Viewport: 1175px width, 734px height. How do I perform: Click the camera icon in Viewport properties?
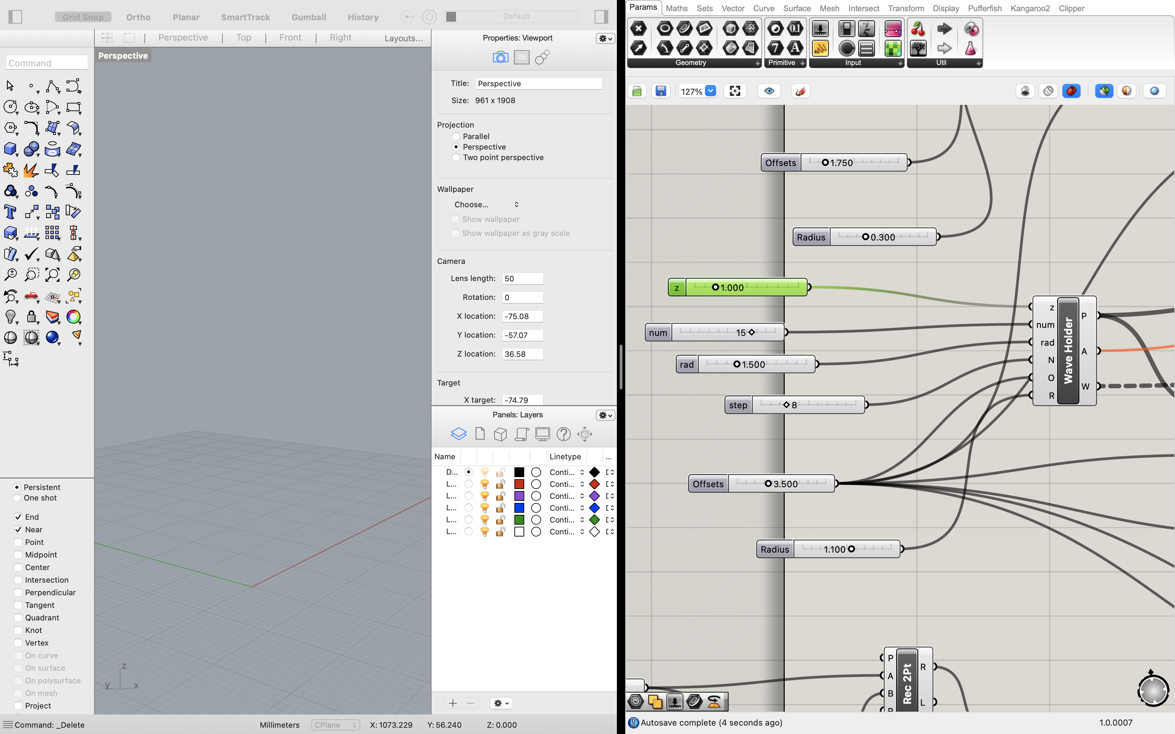click(500, 57)
